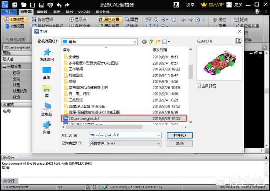
Task: Click 此电脑 in places sidebar
Action: (47, 109)
